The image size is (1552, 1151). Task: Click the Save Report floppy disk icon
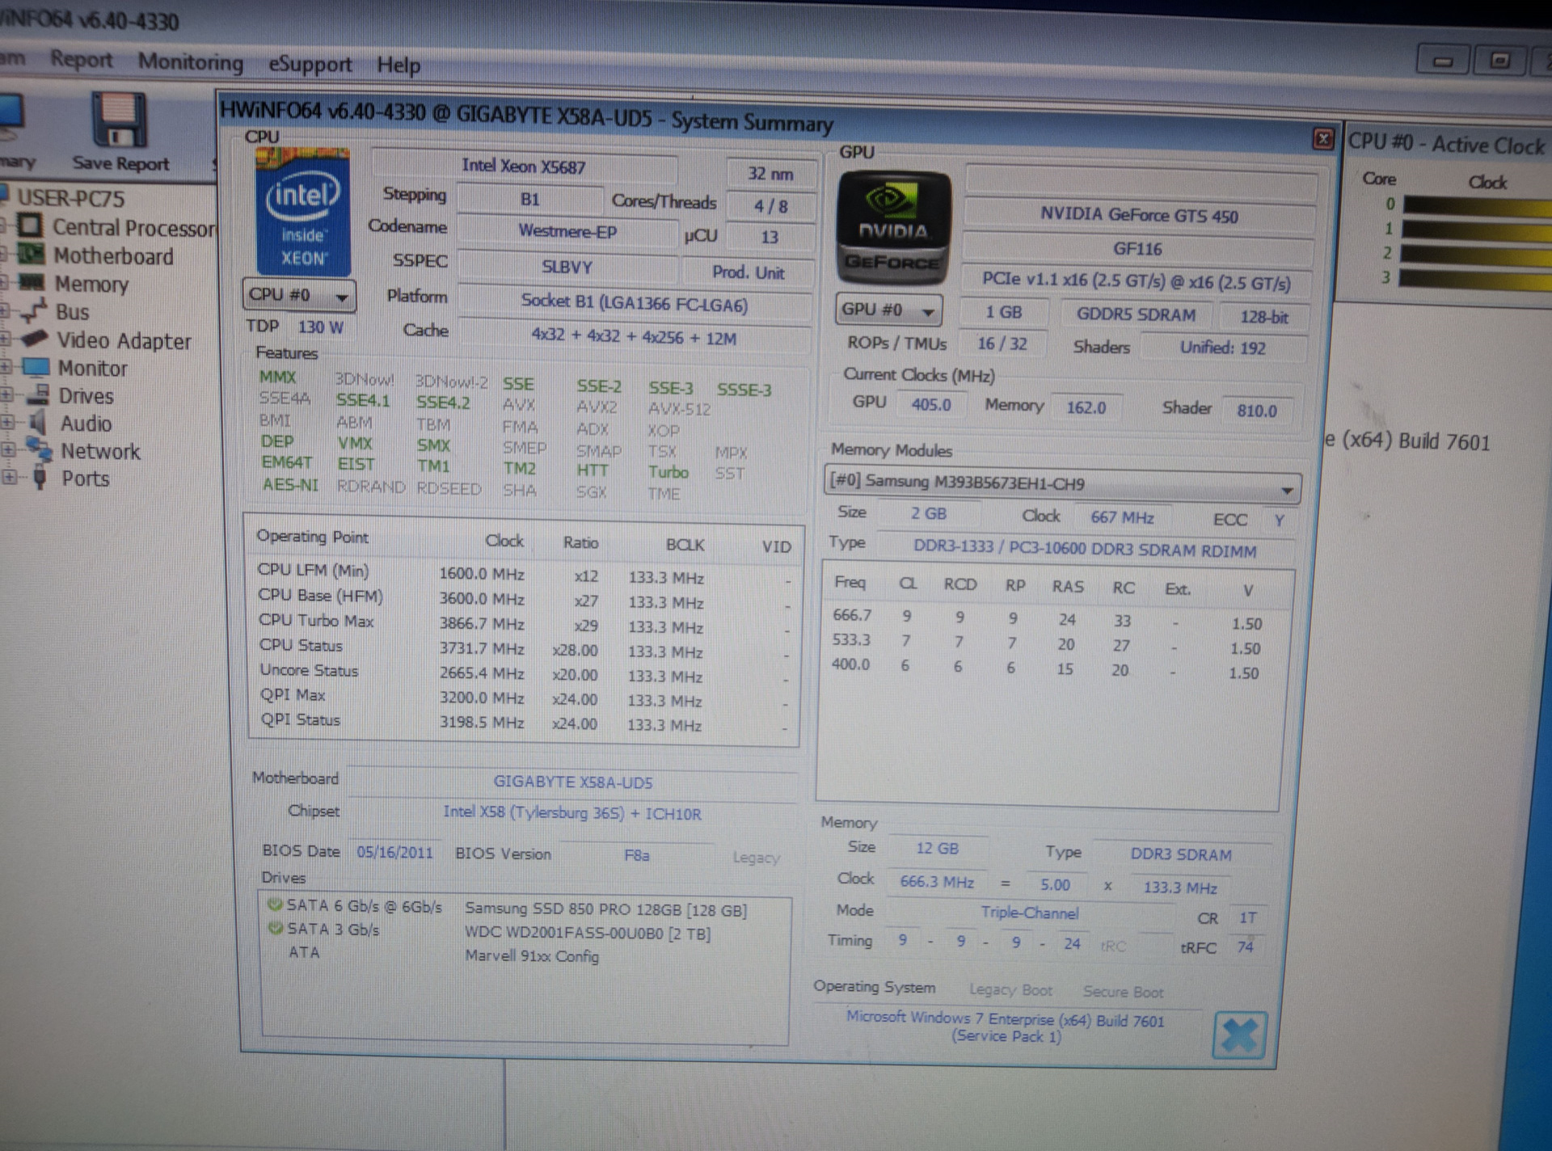pos(119,121)
